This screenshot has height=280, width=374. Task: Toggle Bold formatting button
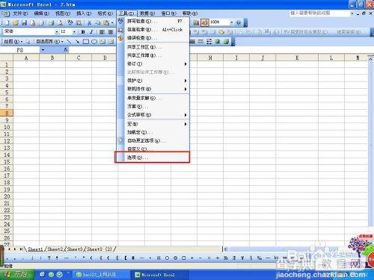(x=83, y=32)
